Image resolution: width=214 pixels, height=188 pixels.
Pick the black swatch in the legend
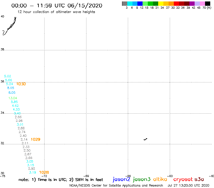[x=208, y=3]
